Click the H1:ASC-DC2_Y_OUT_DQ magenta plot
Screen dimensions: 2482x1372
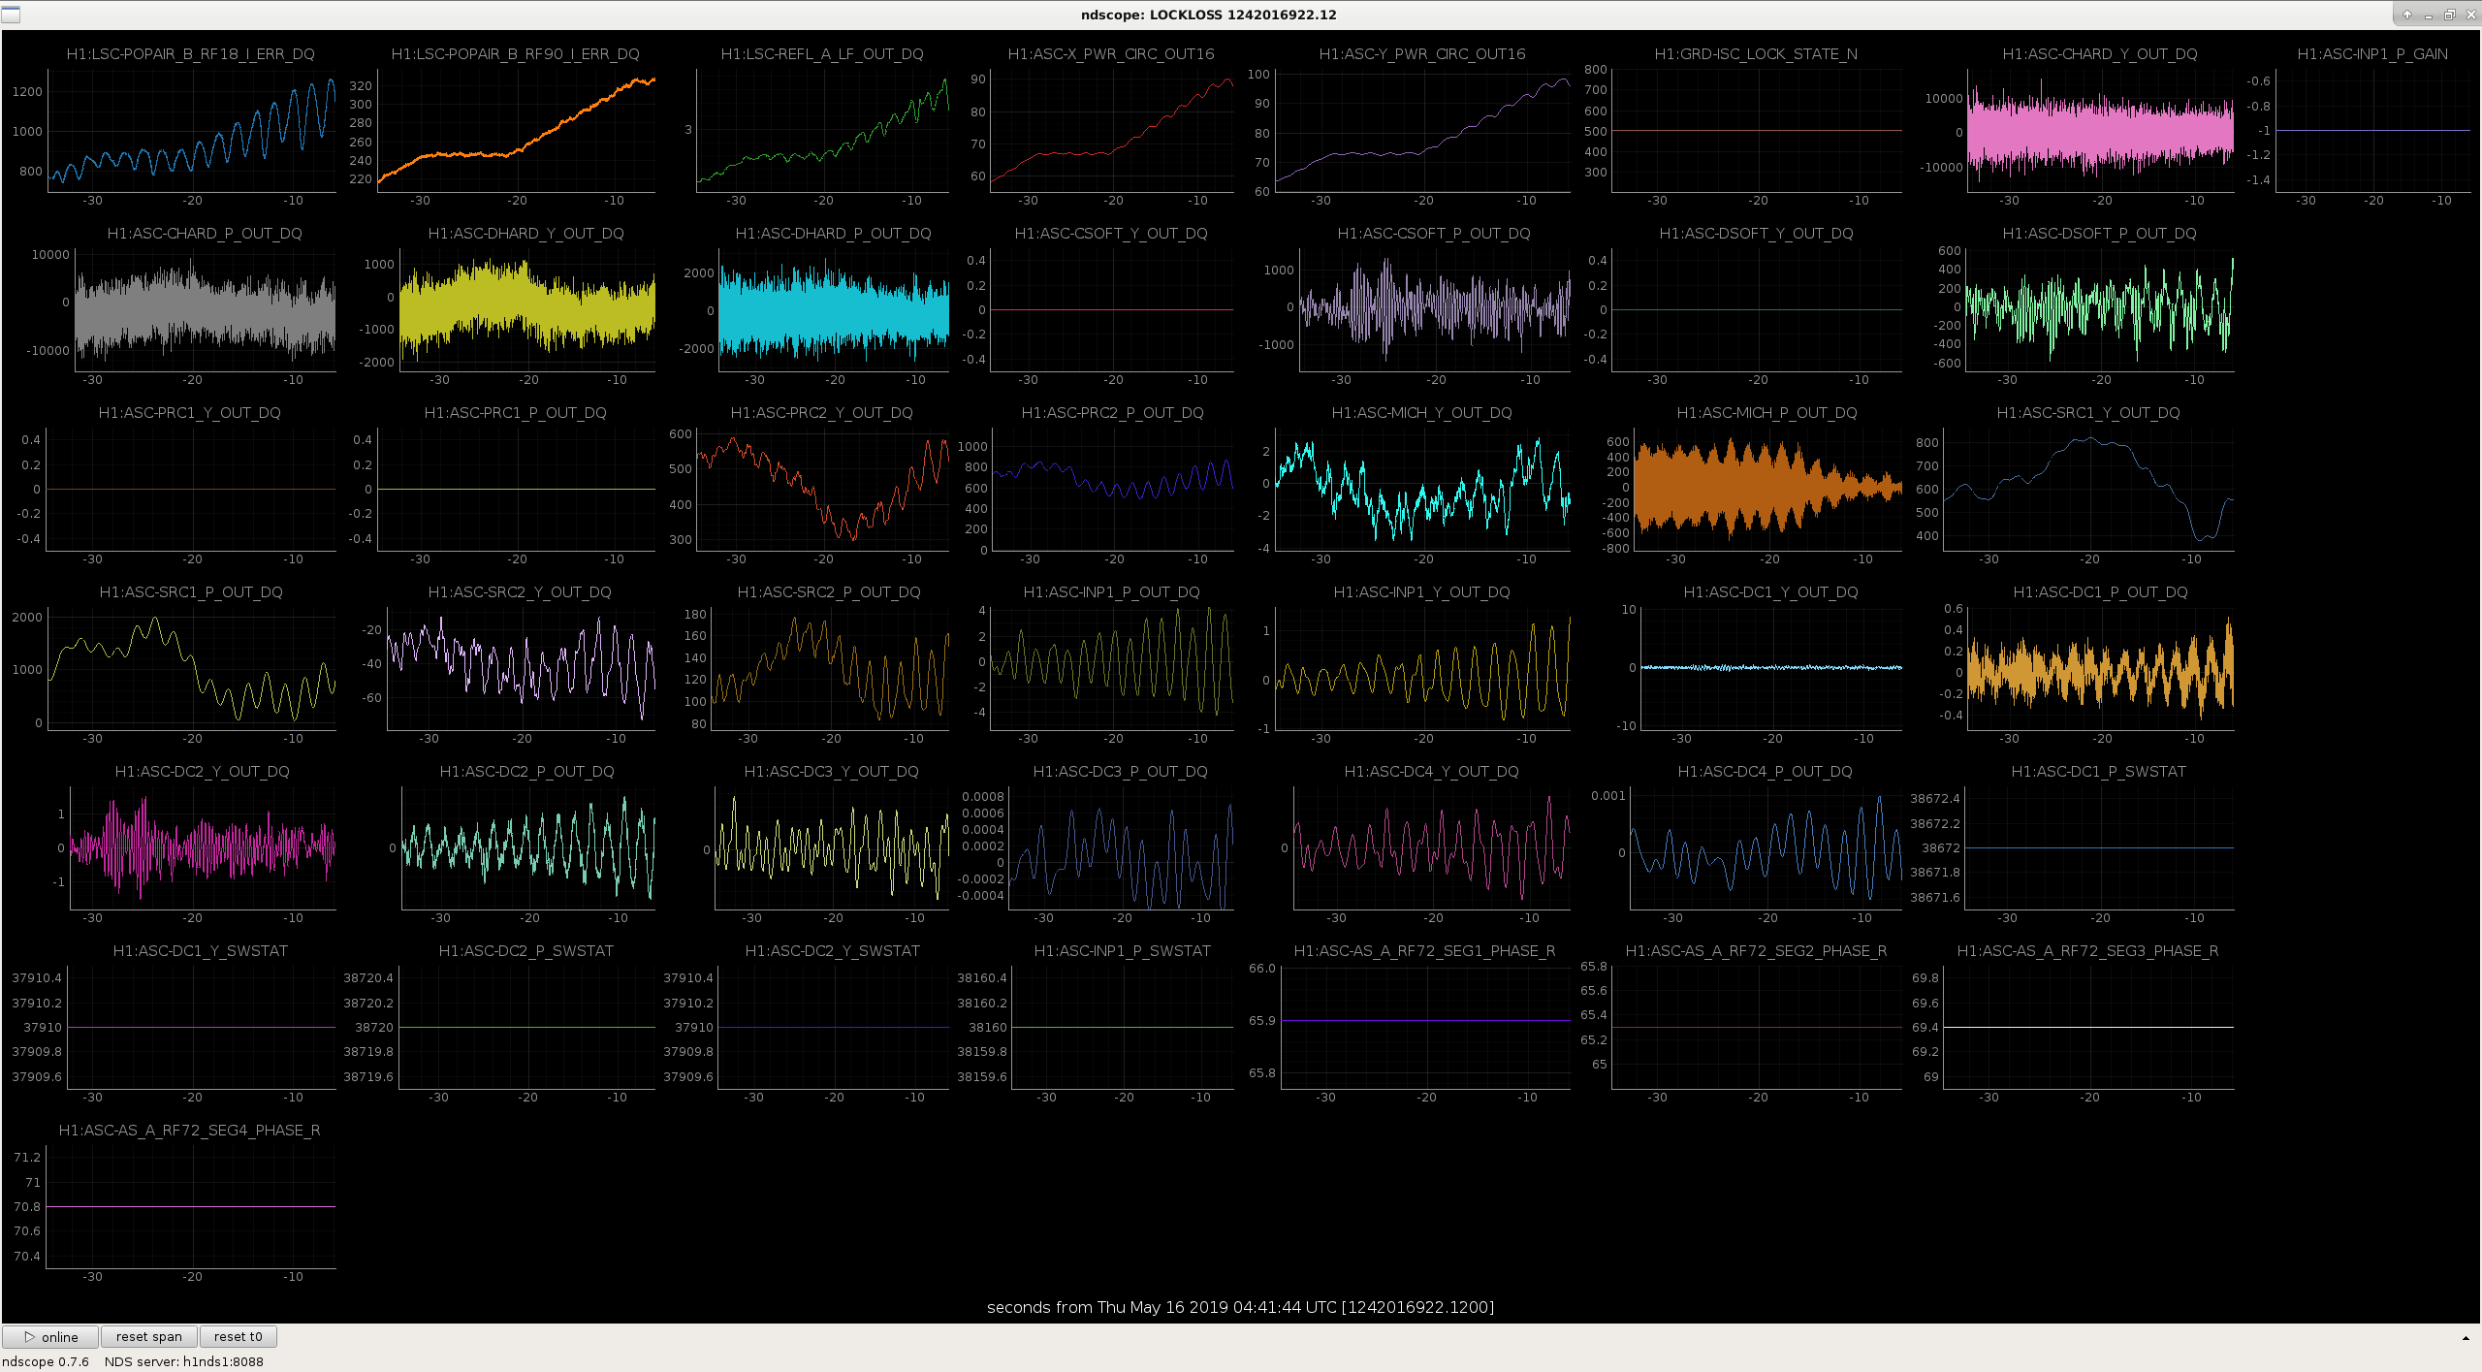[x=203, y=847]
